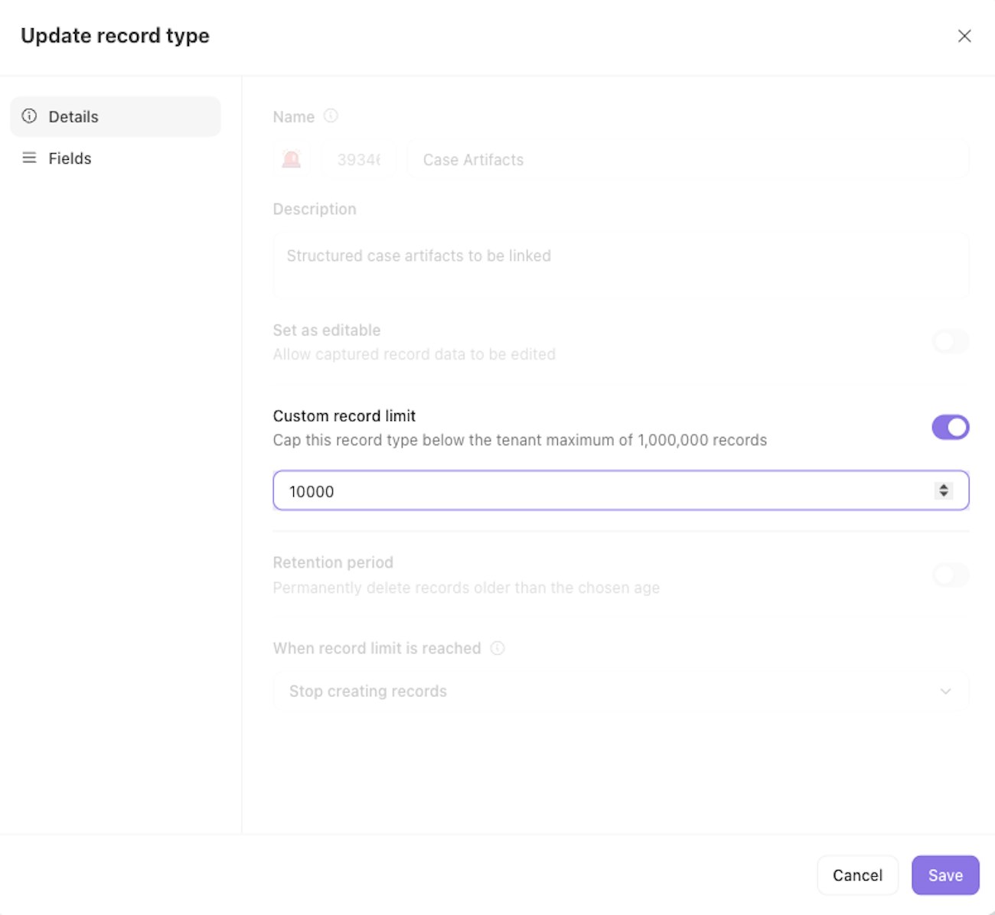
Task: Switch to the Fields tab
Action: 69,158
